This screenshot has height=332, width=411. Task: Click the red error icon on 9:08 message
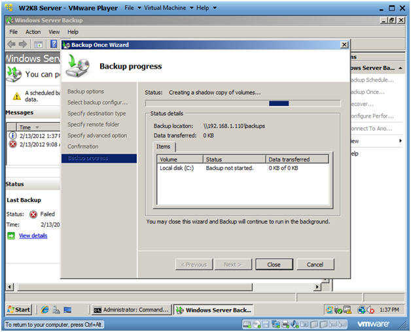coord(12,144)
